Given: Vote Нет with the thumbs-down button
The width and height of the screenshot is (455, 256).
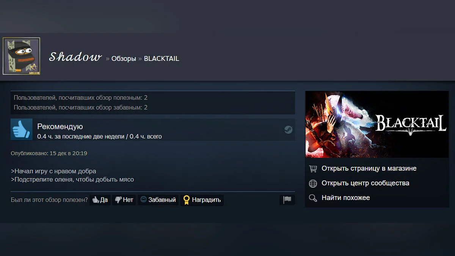Looking at the screenshot, I should point(124,200).
